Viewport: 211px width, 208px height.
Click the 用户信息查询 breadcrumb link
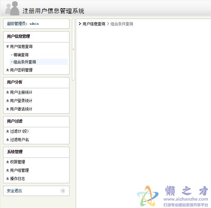coord(94,24)
